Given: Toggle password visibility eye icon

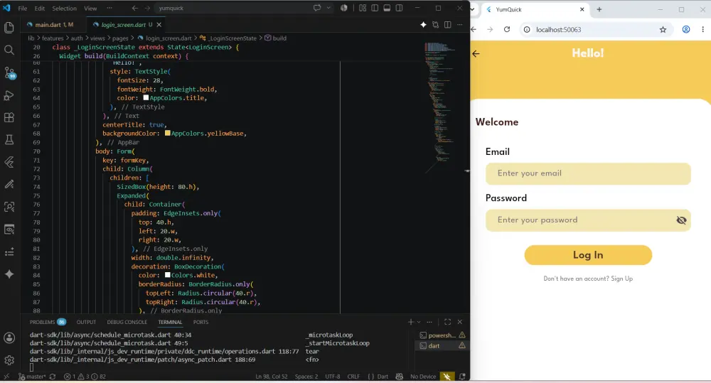Looking at the screenshot, I should [x=681, y=220].
